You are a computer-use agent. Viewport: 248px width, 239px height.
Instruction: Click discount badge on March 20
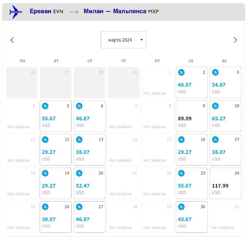[79, 173]
